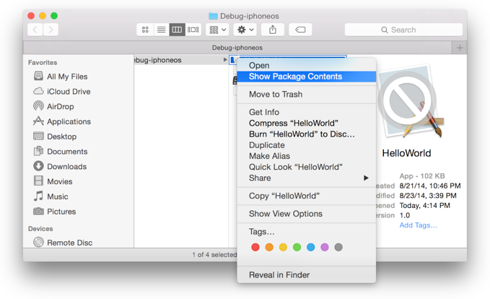The width and height of the screenshot is (490, 299).
Task: Click the "1 of 4 selected" status text
Action: click(x=214, y=255)
